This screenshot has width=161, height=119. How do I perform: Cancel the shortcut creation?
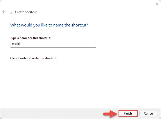click(x=149, y=113)
